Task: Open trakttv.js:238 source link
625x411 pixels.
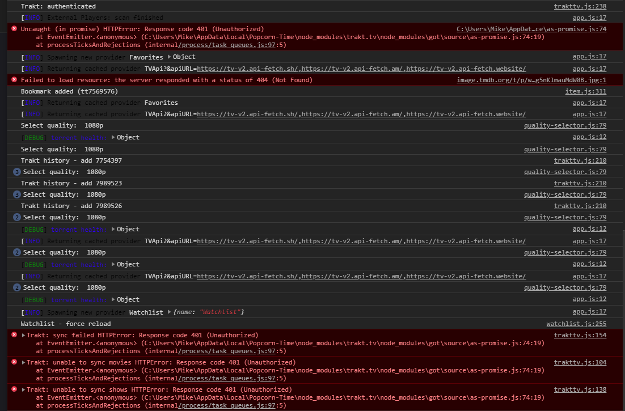Action: tap(580, 6)
